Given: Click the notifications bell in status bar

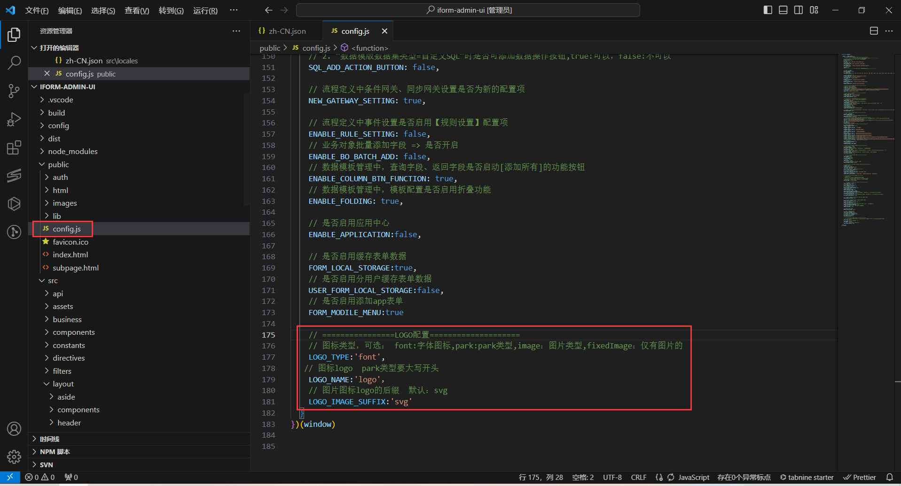Looking at the screenshot, I should coord(889,477).
